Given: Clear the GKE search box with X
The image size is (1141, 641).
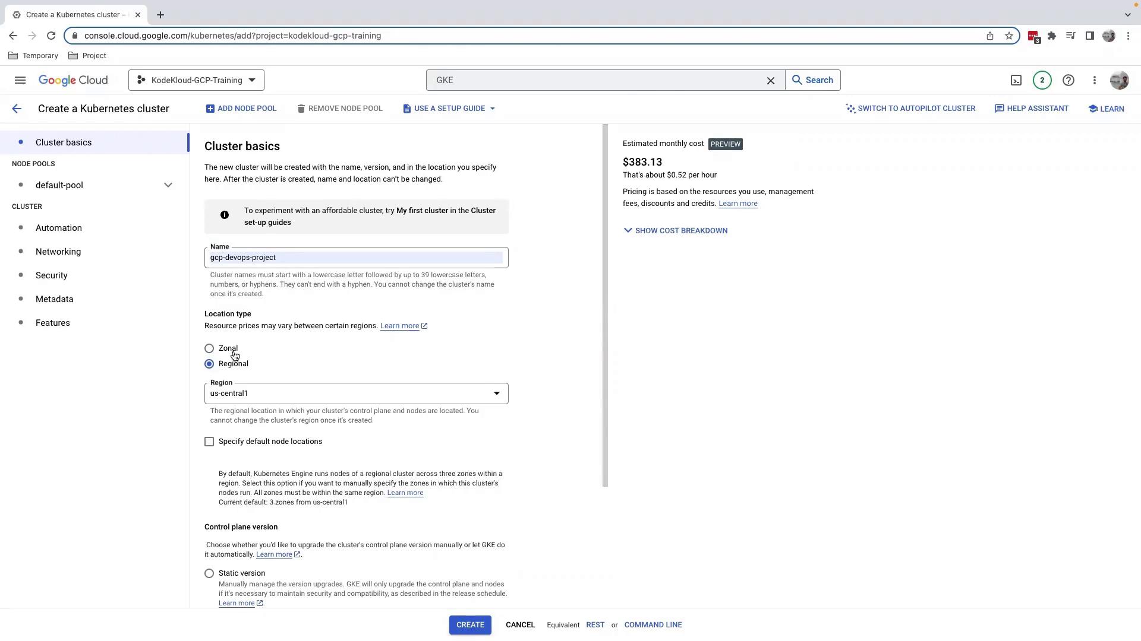Looking at the screenshot, I should [771, 80].
